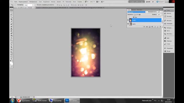Toggle lock all padlock icon
The width and height of the screenshot is (184, 103).
(x=140, y=15)
